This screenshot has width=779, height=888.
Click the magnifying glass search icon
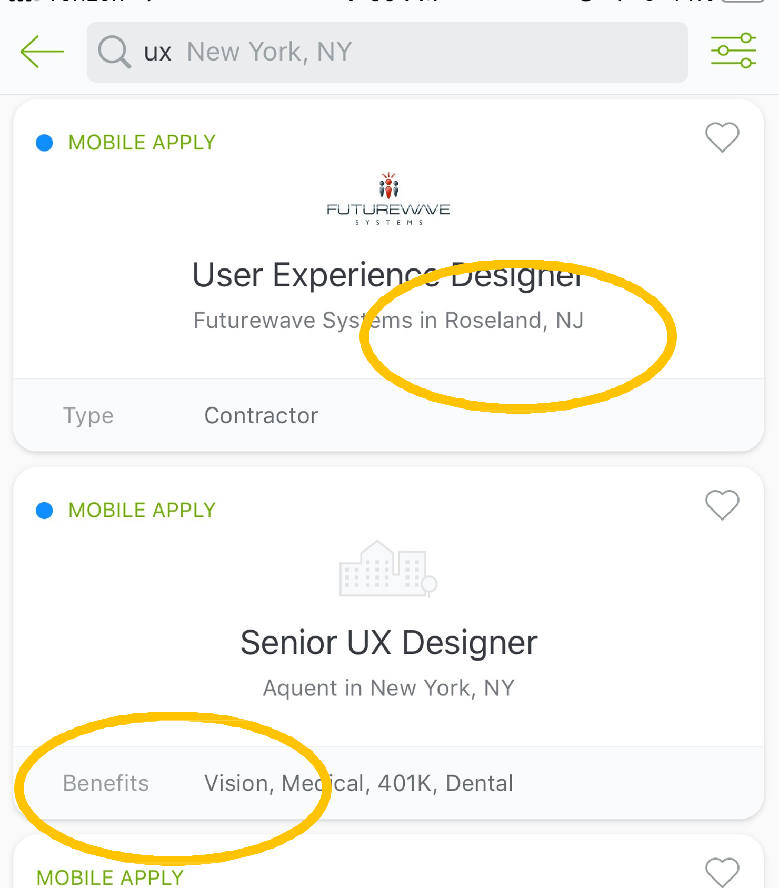coord(114,52)
